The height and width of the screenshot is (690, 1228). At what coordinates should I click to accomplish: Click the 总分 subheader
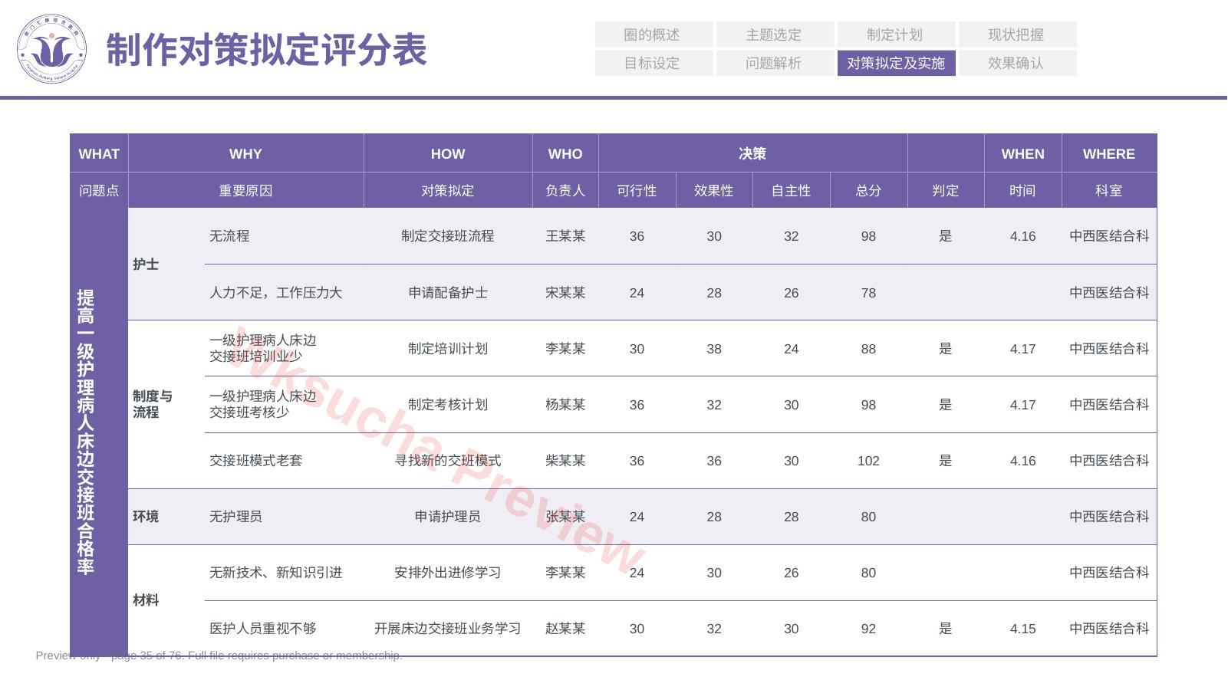click(868, 190)
